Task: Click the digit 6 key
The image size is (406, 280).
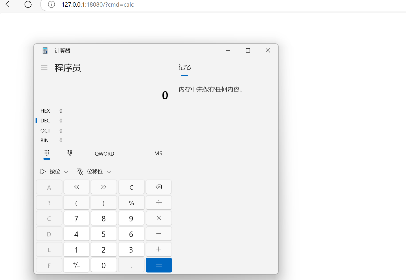Action: [131, 234]
